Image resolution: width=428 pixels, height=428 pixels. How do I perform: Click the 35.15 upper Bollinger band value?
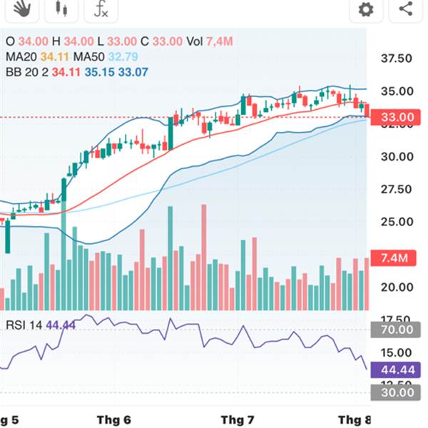100,72
